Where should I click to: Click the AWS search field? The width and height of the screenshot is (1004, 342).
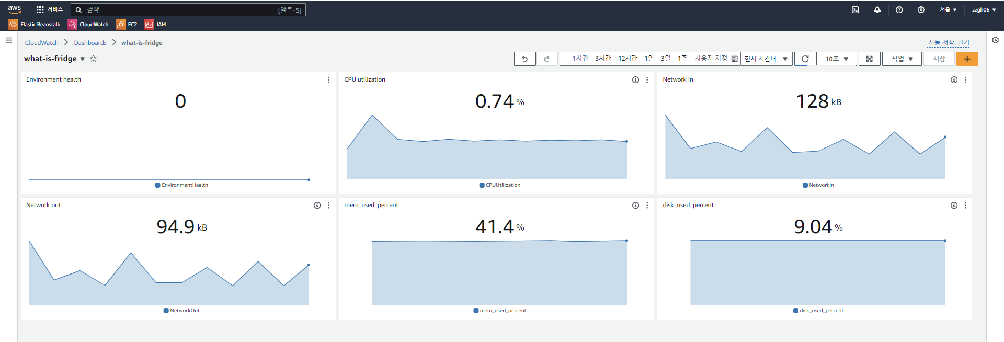188,9
